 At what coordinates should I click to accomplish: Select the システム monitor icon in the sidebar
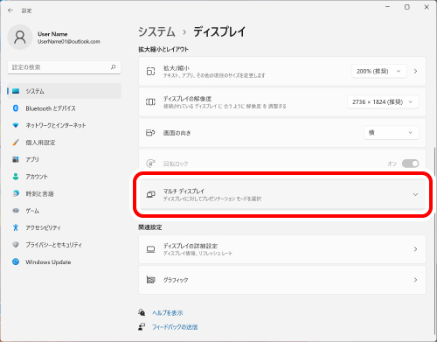pyautogui.click(x=16, y=91)
